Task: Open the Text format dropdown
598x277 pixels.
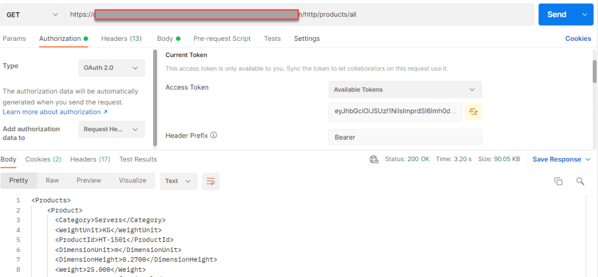Action: coord(178,181)
